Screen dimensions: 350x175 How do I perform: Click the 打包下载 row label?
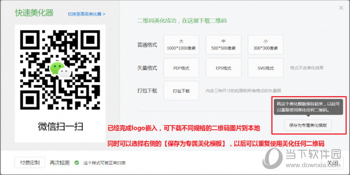[x=147, y=91]
